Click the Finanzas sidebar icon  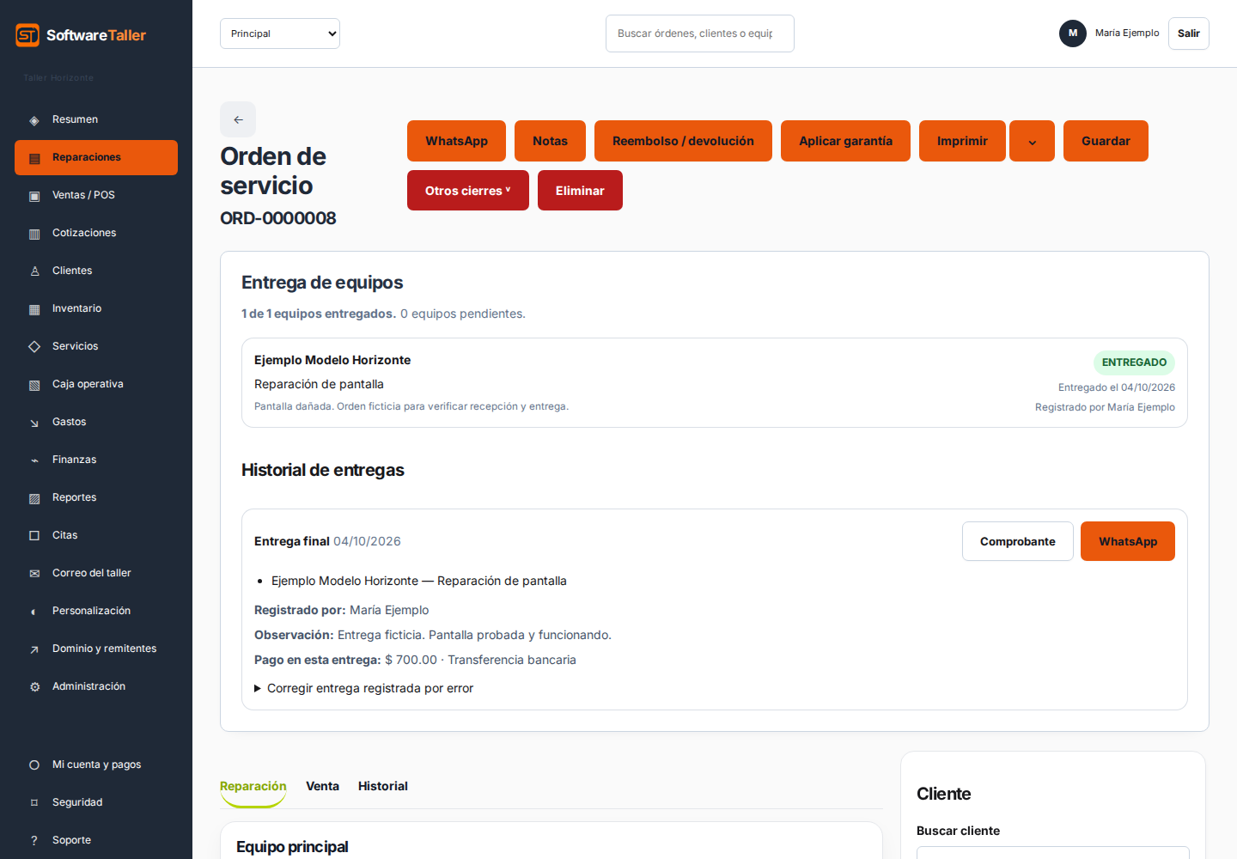click(x=34, y=460)
